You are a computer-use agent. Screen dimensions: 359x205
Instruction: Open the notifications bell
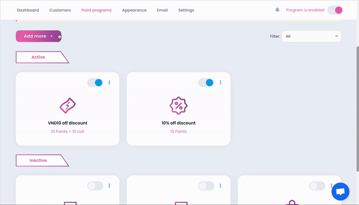point(277,10)
